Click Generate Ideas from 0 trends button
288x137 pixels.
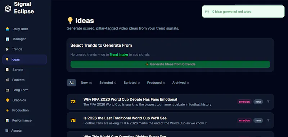(x=170, y=64)
